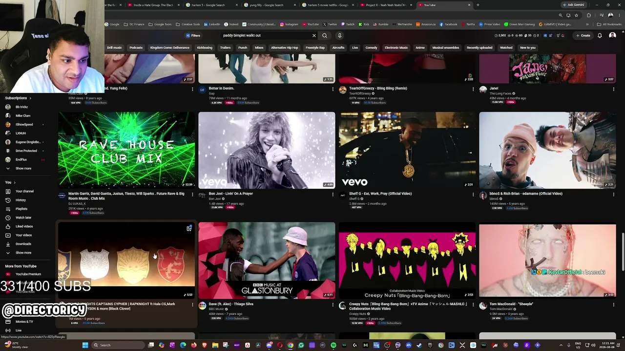The width and height of the screenshot is (625, 351).
Task: Select the Kickboxing filter chip
Action: [205, 48]
